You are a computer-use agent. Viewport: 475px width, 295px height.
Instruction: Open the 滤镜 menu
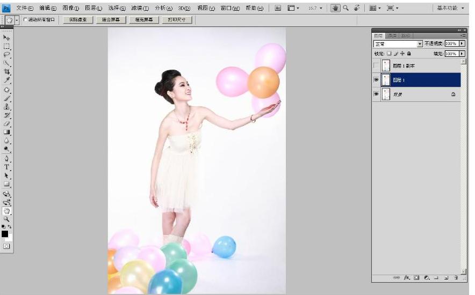coord(140,8)
